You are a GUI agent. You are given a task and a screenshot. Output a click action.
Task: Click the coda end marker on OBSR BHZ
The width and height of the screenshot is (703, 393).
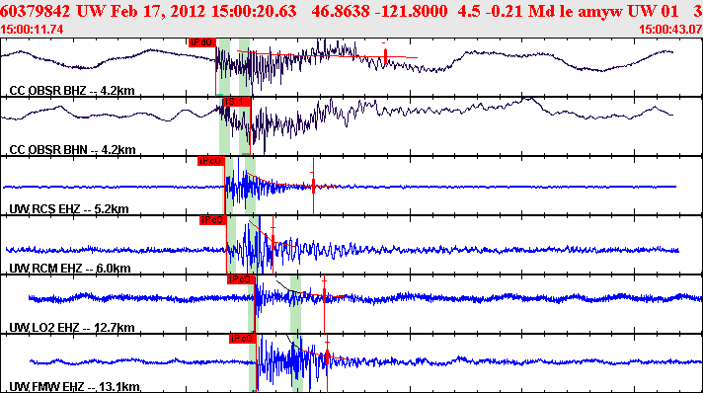tap(385, 55)
